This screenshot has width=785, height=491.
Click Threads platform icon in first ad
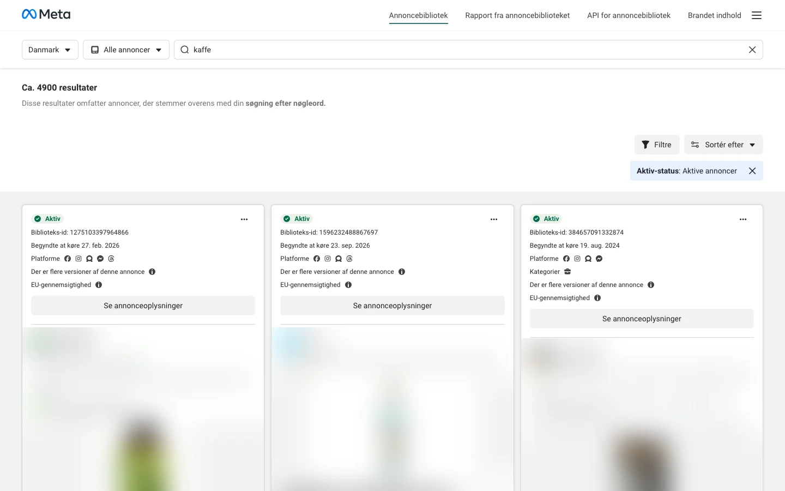coord(111,259)
